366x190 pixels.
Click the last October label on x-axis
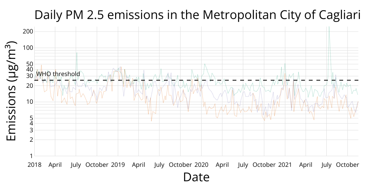(x=347, y=165)
